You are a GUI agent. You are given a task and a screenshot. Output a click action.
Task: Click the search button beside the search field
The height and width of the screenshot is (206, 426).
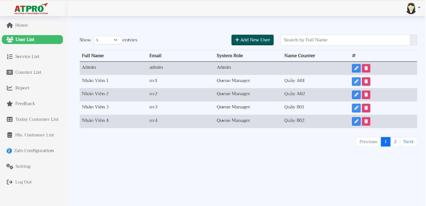coord(414,40)
